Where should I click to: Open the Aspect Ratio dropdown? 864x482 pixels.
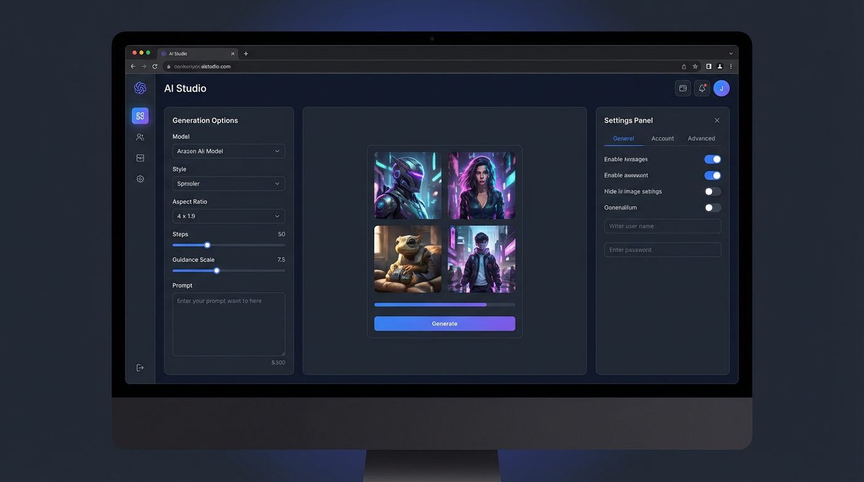[229, 216]
